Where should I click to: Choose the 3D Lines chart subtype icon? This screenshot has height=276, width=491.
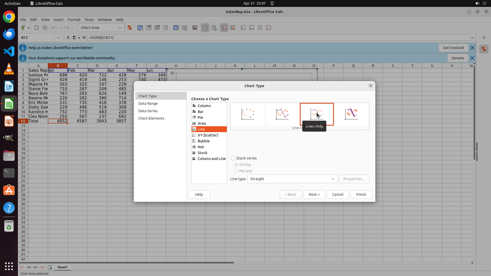click(x=351, y=114)
